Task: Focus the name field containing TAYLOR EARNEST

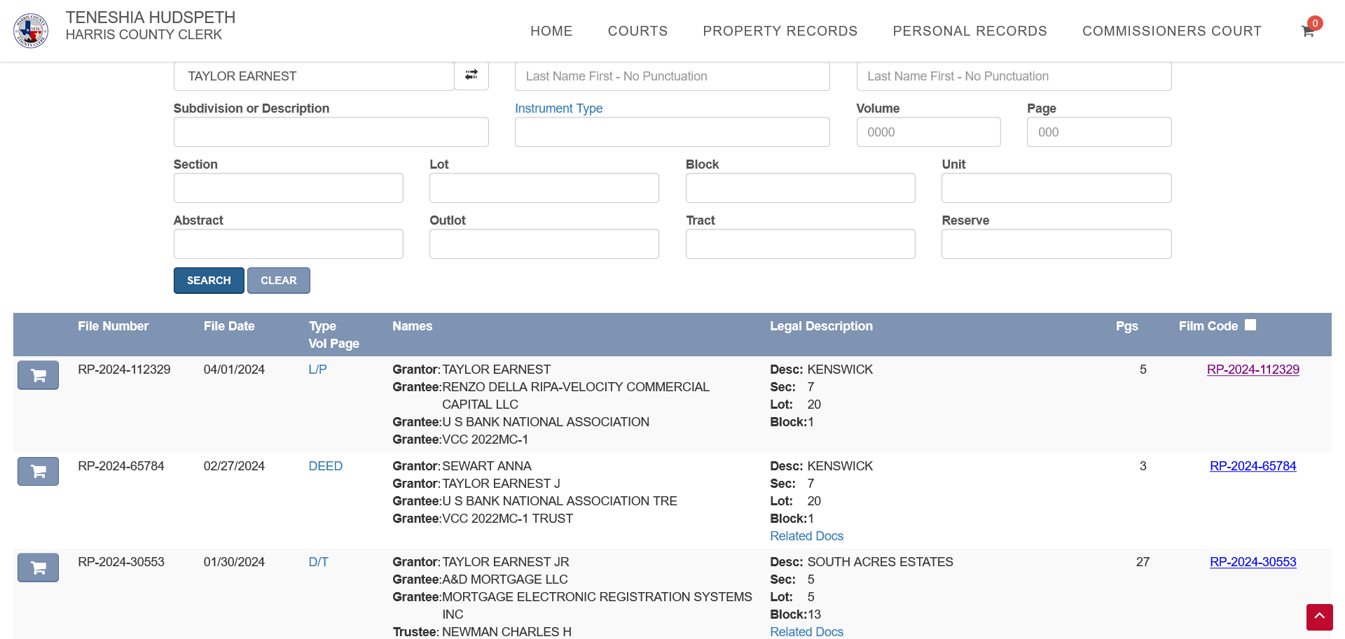Action: point(314,76)
